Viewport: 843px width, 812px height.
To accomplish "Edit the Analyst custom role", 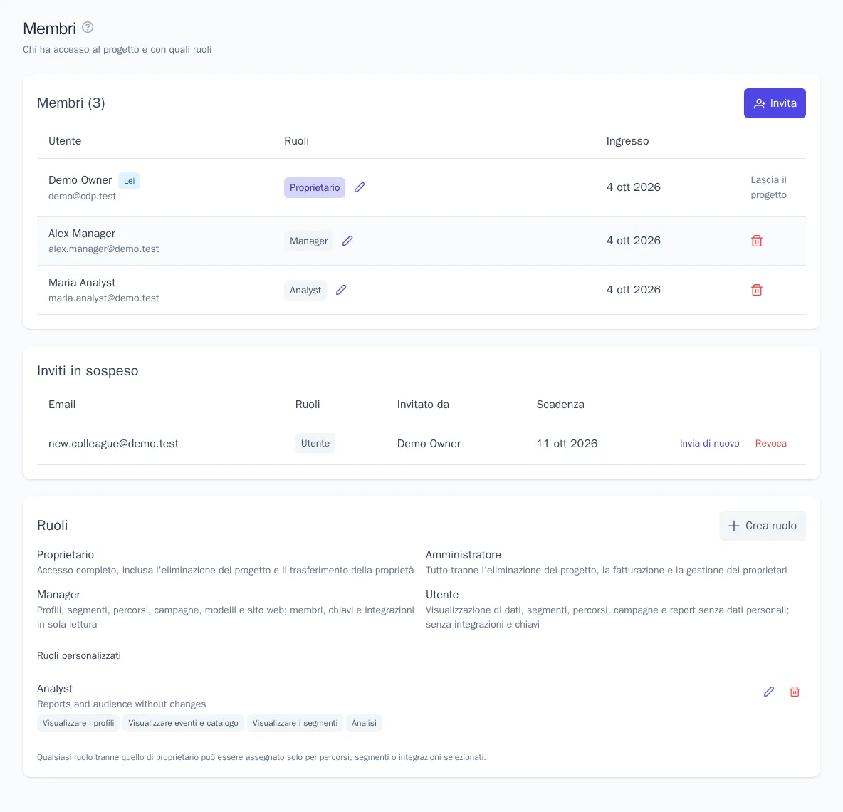I will click(769, 692).
